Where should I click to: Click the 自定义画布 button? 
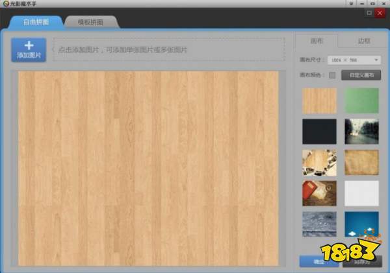tap(361, 75)
